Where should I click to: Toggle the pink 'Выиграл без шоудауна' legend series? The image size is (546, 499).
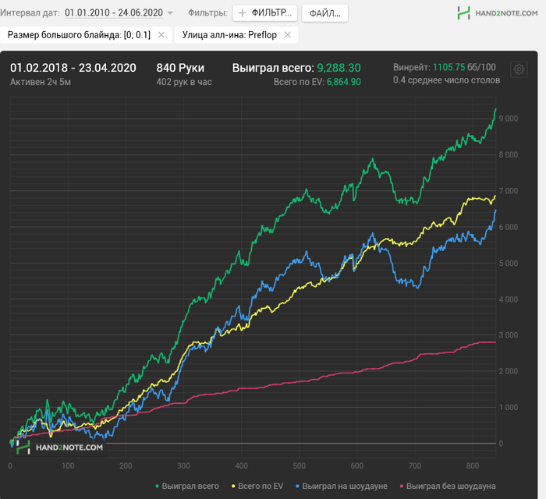[448, 486]
